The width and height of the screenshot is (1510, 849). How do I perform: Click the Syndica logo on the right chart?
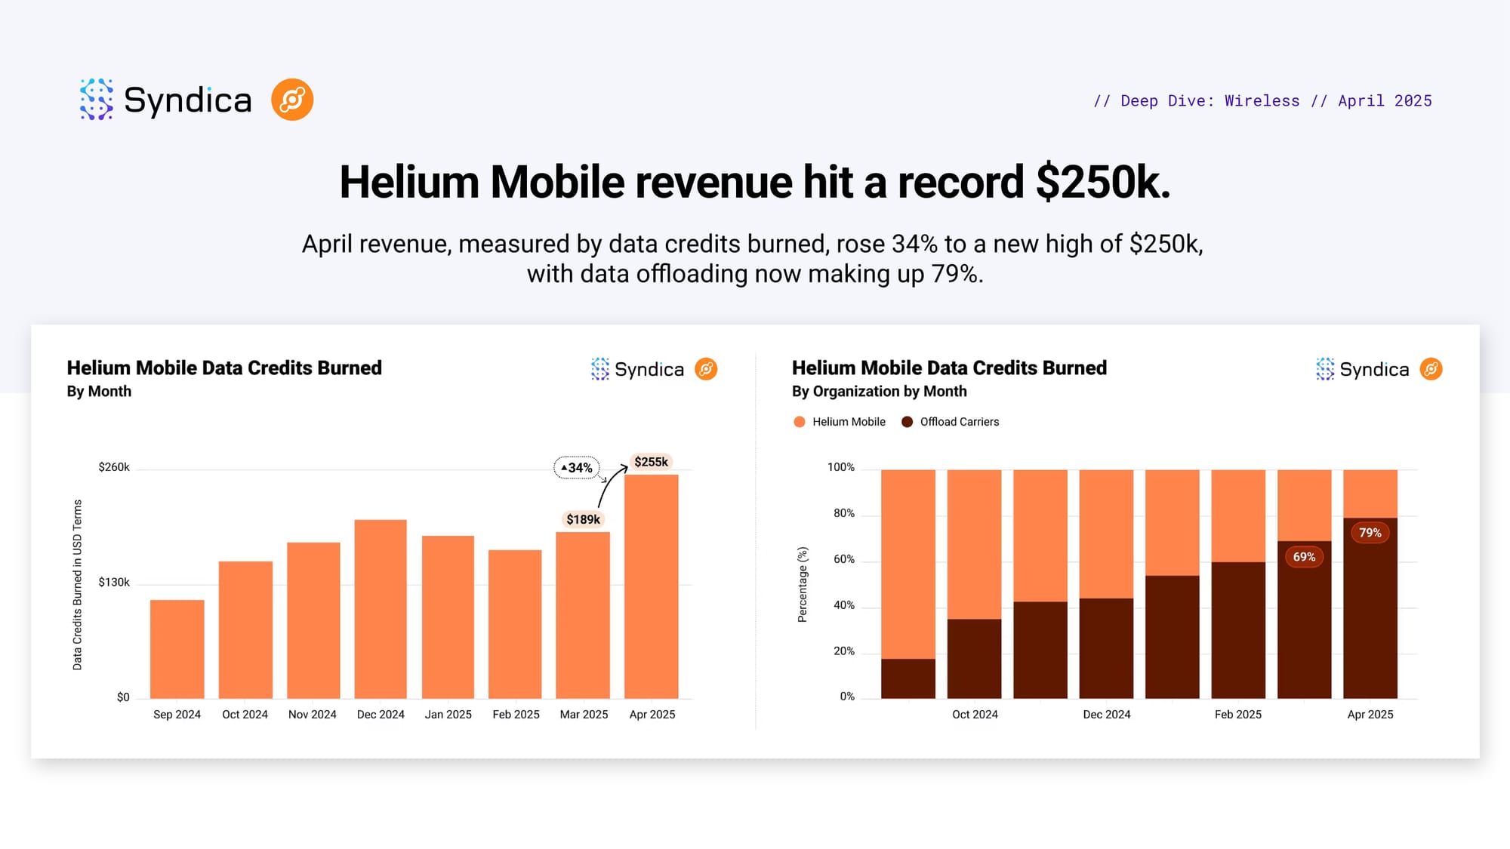1362,369
